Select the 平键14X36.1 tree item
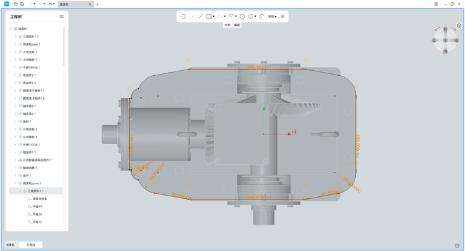This screenshot has height=251, width=465. [x=31, y=145]
